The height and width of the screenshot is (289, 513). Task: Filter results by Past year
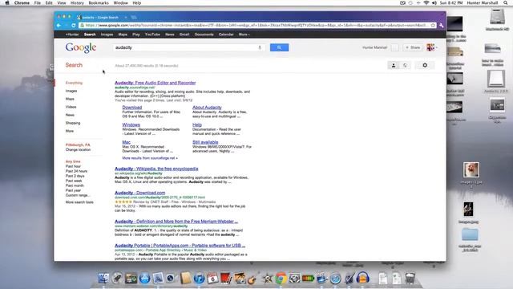[73, 190]
